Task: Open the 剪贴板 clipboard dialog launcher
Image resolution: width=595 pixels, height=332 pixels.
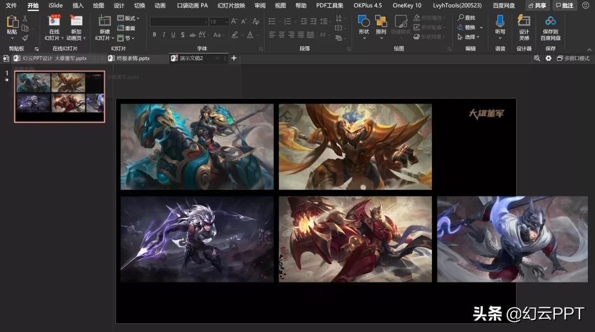Action: pos(36,49)
